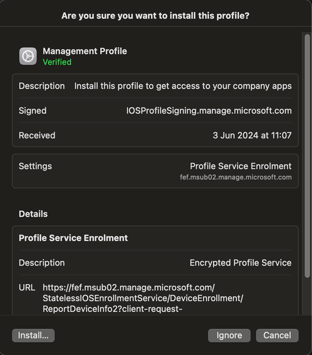Click fef.msub02.manage.microsoft.com under Settings

[x=236, y=177]
